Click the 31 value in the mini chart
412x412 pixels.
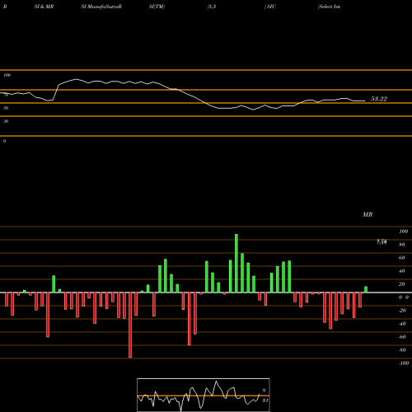click(265, 400)
